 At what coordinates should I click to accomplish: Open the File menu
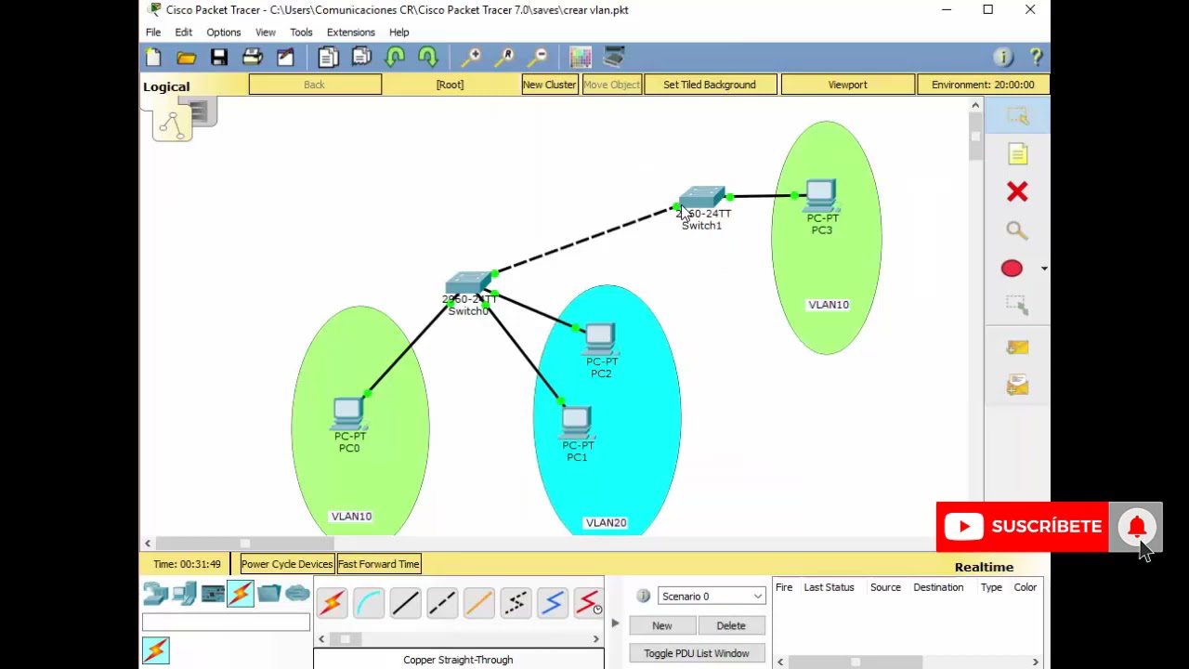[x=153, y=33]
